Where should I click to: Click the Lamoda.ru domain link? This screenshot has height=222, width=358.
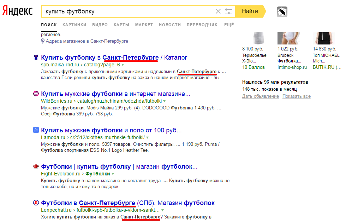click(53, 137)
